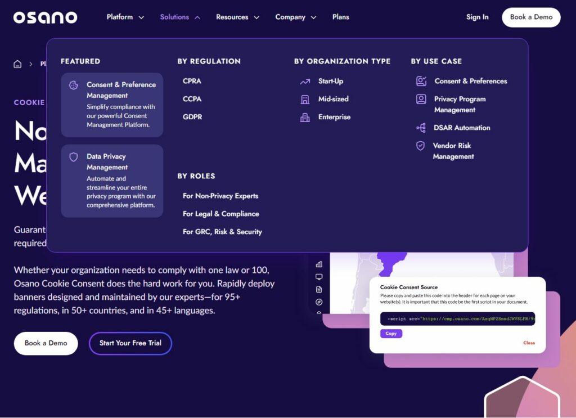Click the document icon in the preview sidebar
The height and width of the screenshot is (418, 576).
point(319,289)
